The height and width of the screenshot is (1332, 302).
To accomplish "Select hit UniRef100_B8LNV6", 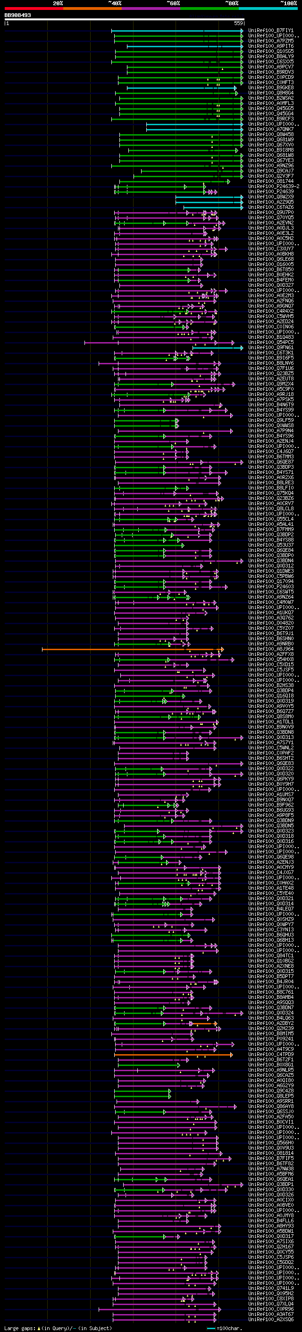I will 270,363.
